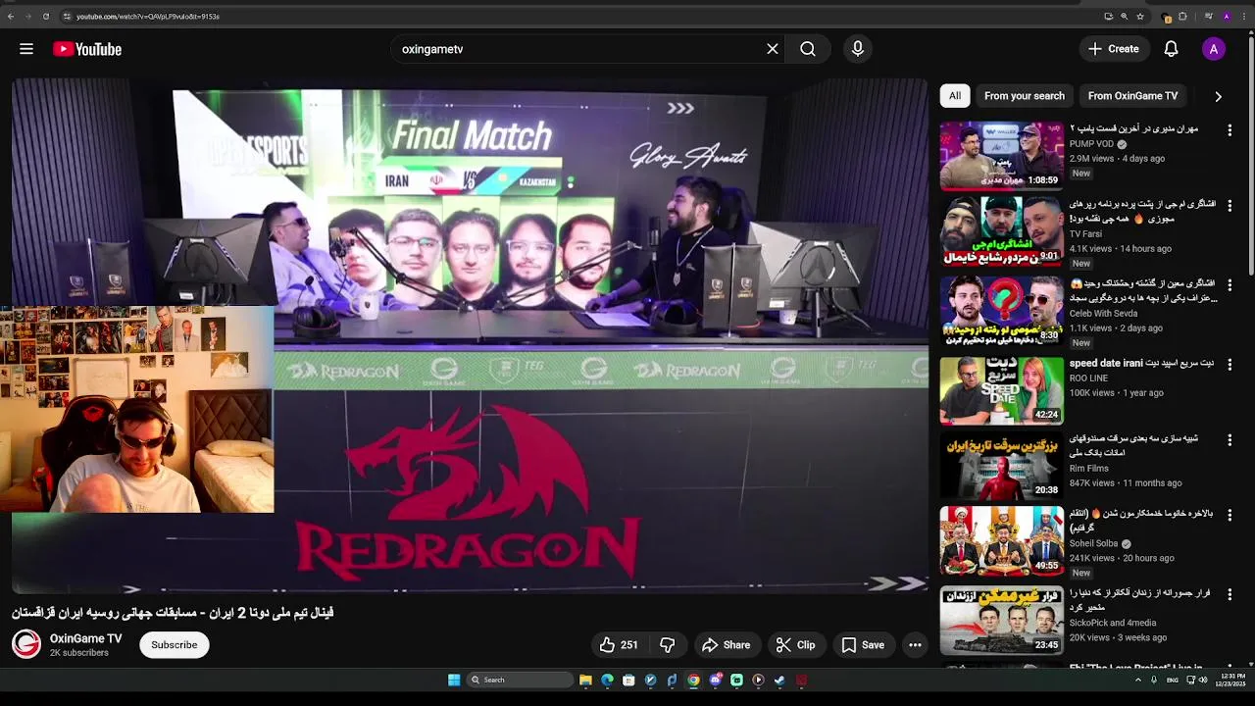Image resolution: width=1255 pixels, height=706 pixels.
Task: Open the taskbar clock and date
Action: pos(1230,680)
